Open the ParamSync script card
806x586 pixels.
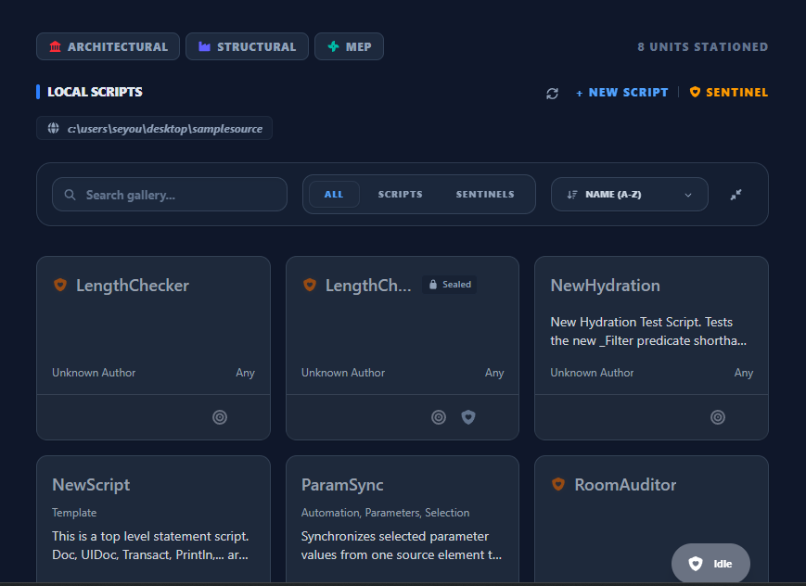(403, 519)
